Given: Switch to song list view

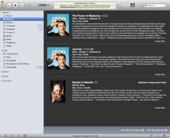Looking at the screenshot, I should coord(124,5).
